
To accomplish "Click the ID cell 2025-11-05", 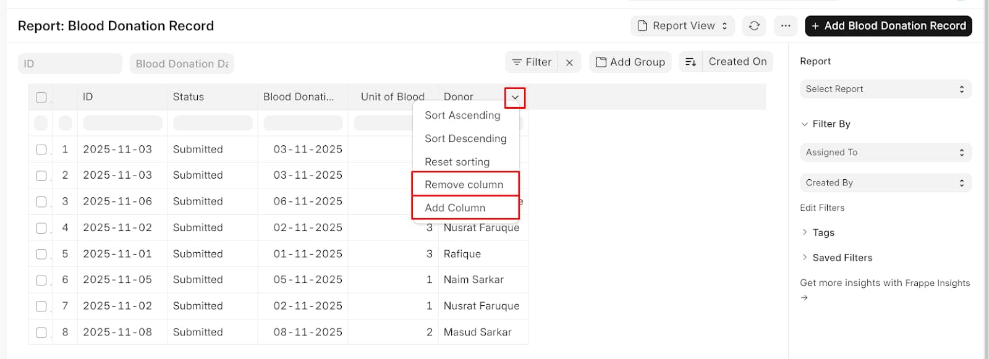I will pyautogui.click(x=117, y=280).
